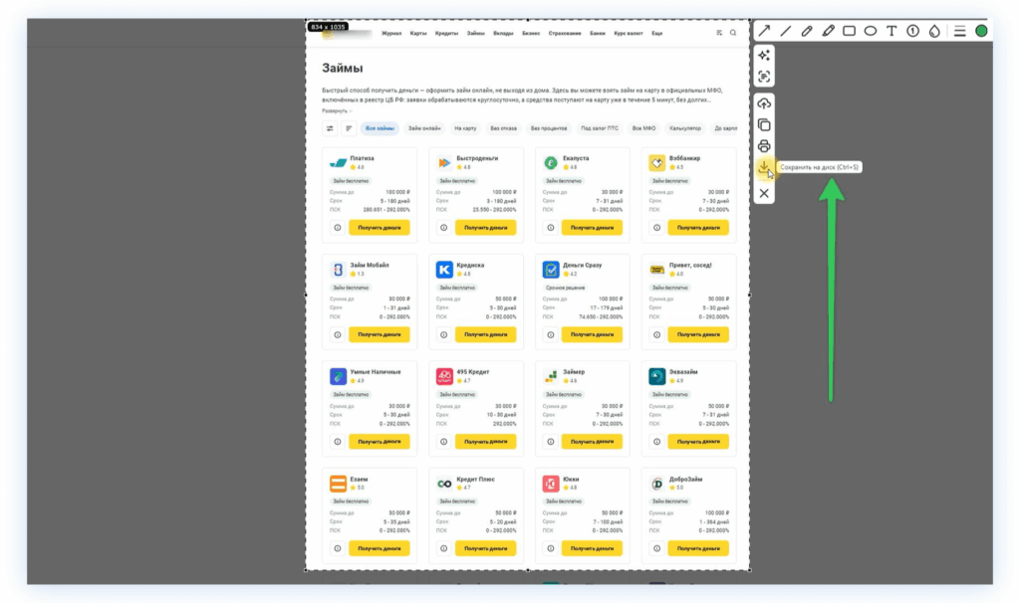The image size is (1020, 603).
Task: Select the Все займы filter chip
Action: pyautogui.click(x=380, y=128)
